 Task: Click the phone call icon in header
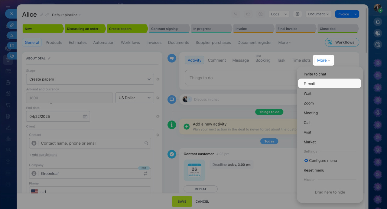pos(236,14)
